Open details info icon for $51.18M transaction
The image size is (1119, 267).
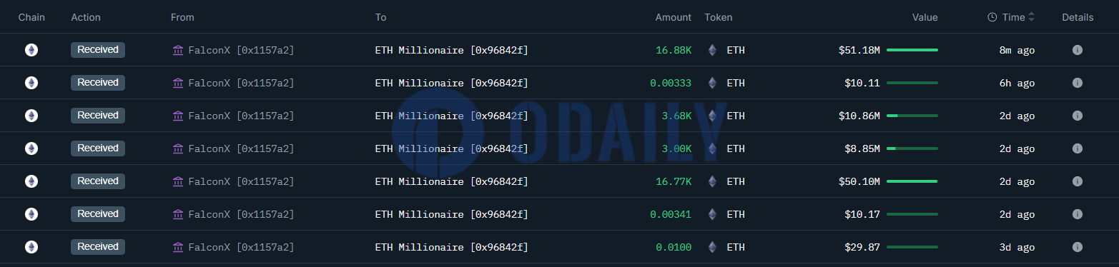[1078, 50]
